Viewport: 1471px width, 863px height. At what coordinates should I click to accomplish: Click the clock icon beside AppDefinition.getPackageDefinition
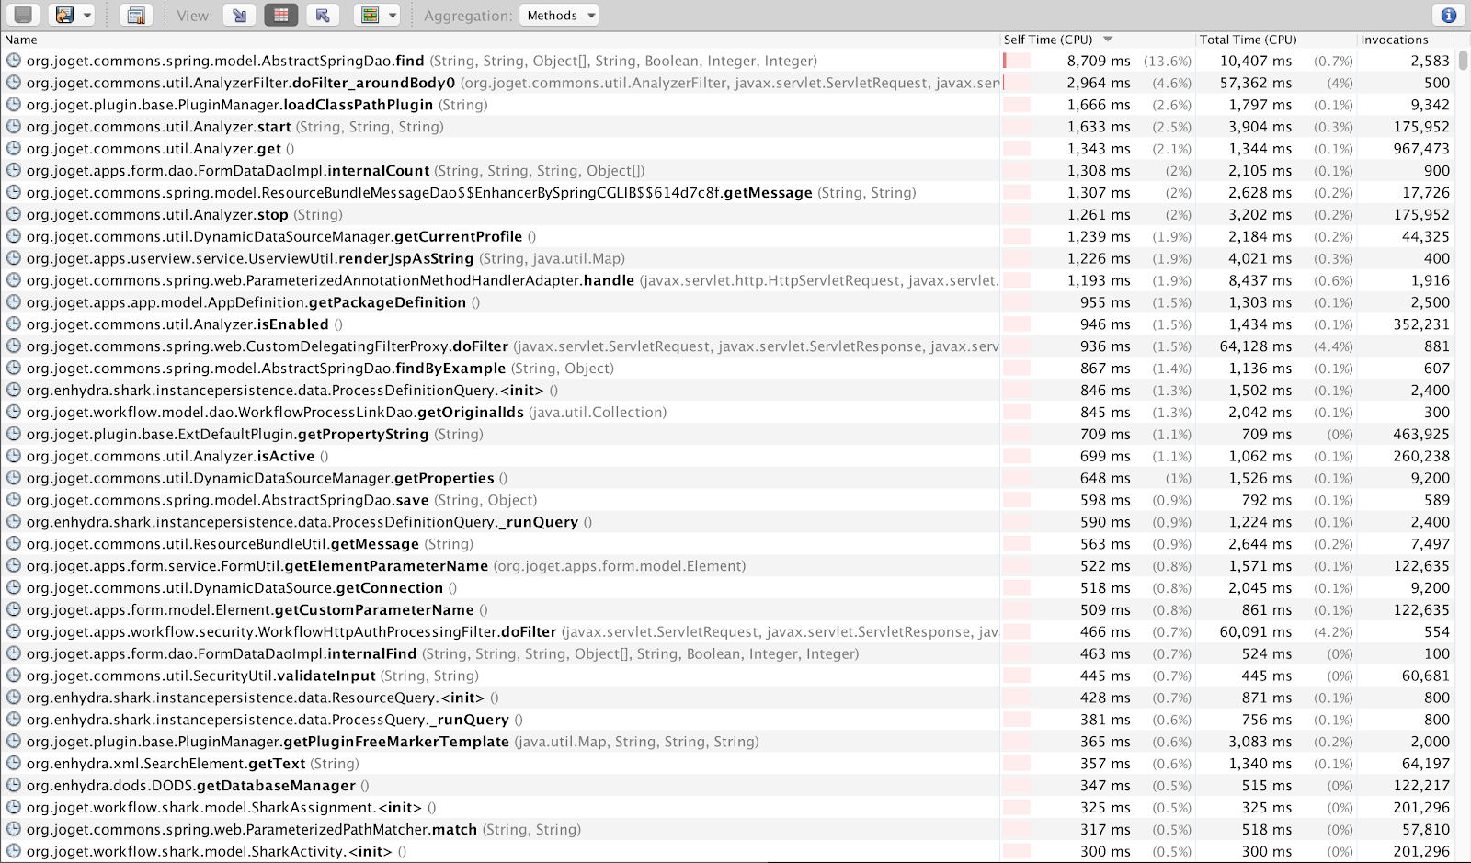click(x=14, y=302)
